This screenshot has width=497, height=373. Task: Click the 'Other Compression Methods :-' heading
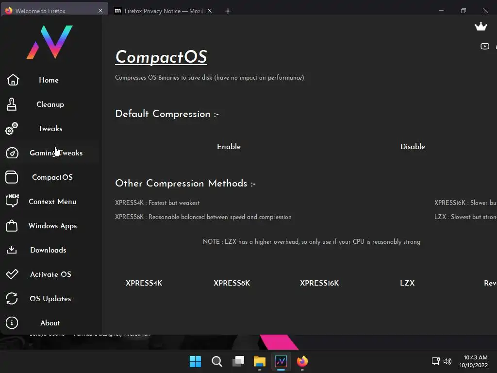coord(185,183)
